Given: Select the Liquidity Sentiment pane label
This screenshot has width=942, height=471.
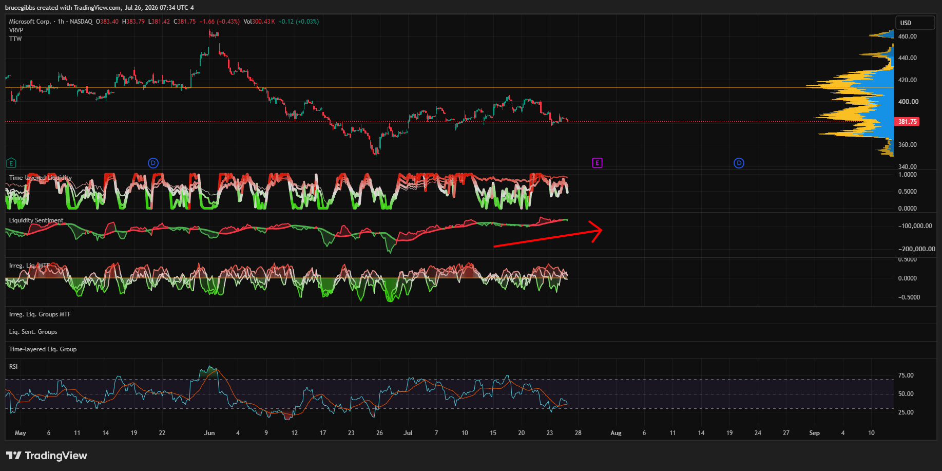Looking at the screenshot, I should point(36,220).
